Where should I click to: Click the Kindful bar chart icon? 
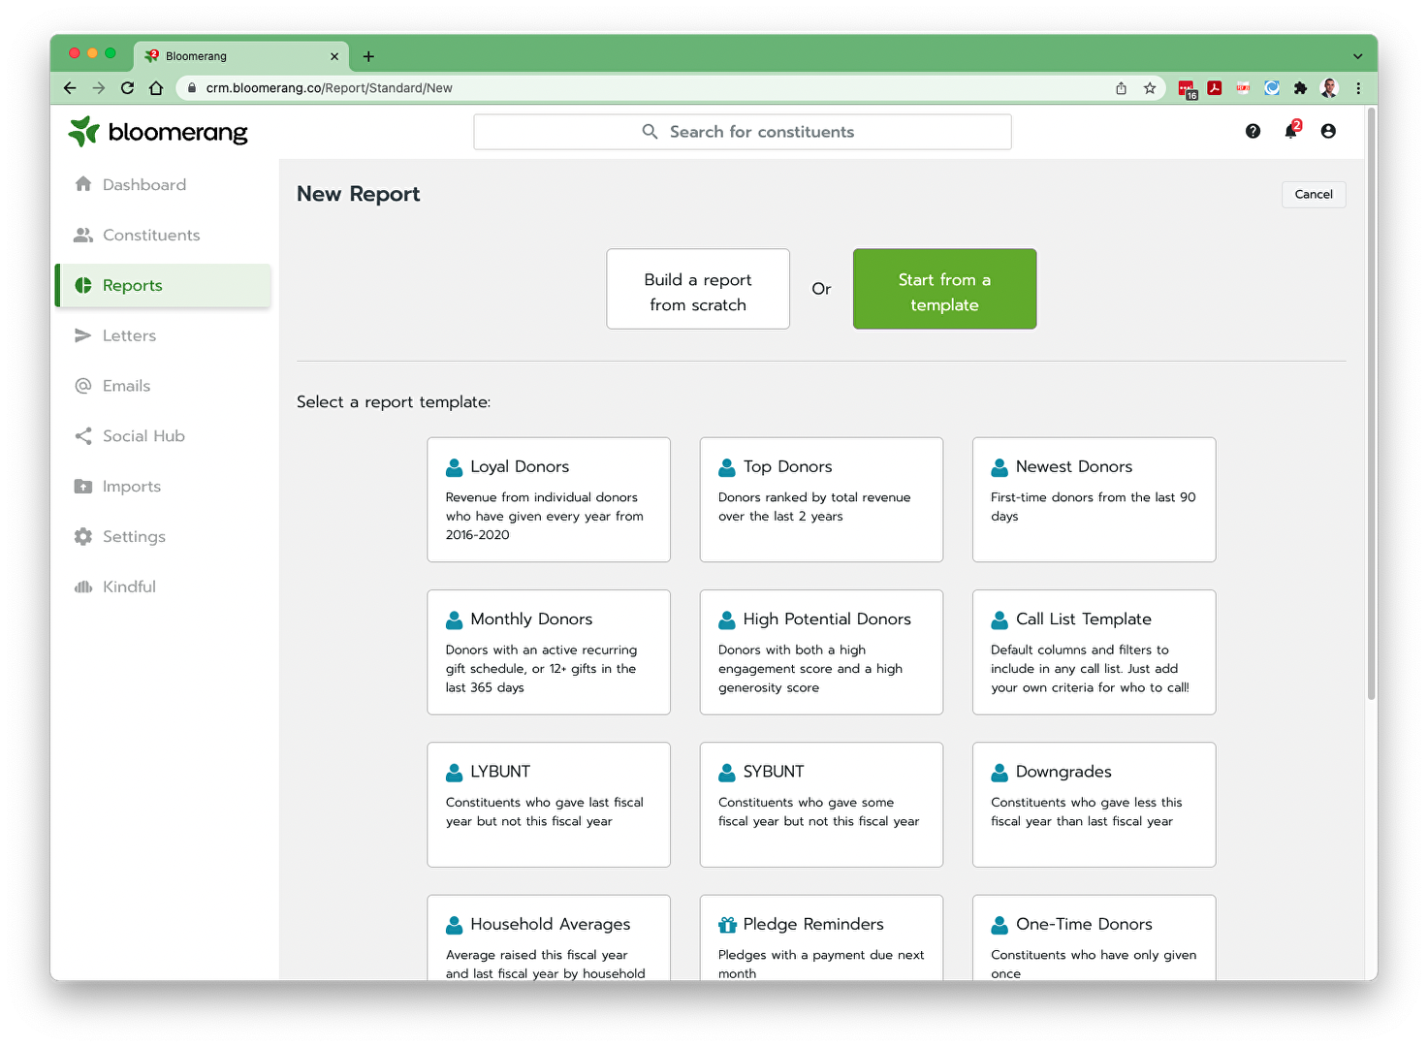(x=83, y=587)
